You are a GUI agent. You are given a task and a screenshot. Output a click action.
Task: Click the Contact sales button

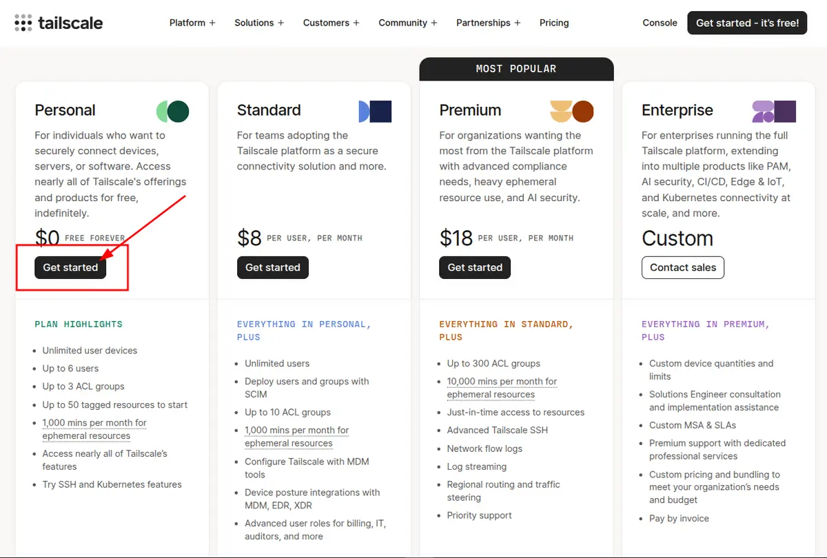click(683, 267)
